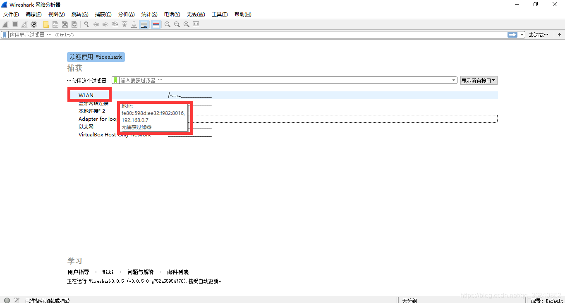
Task: Select the 本地连接* 2 interface
Action: pyautogui.click(x=92, y=111)
